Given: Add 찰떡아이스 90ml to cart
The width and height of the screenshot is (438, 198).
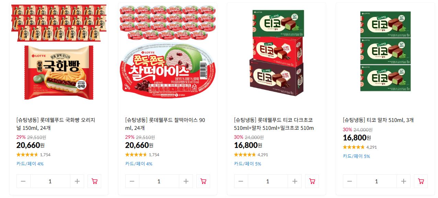Looking at the screenshot, I should point(203,181).
